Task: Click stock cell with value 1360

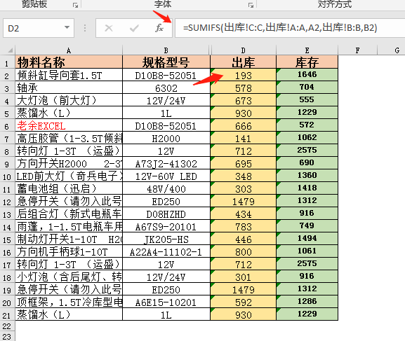Action: pyautogui.click(x=307, y=176)
